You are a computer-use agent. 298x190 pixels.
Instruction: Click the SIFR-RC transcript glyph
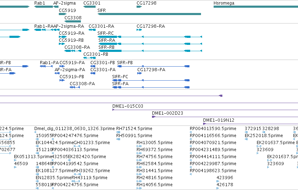pos(150,37)
